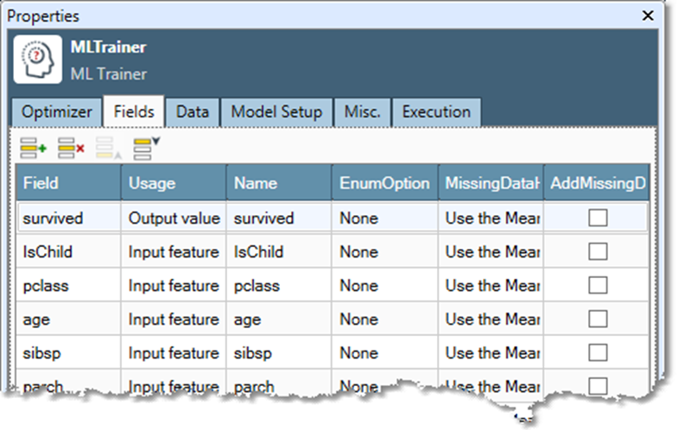Click the delete field row icon
This screenshot has width=698, height=430.
pyautogui.click(x=71, y=149)
